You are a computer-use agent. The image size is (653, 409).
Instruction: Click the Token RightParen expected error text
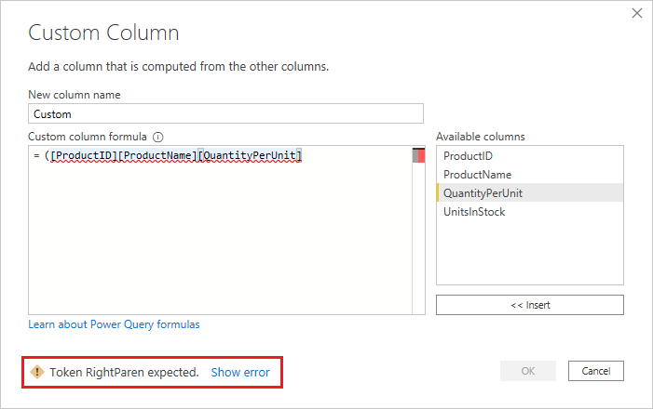click(124, 372)
